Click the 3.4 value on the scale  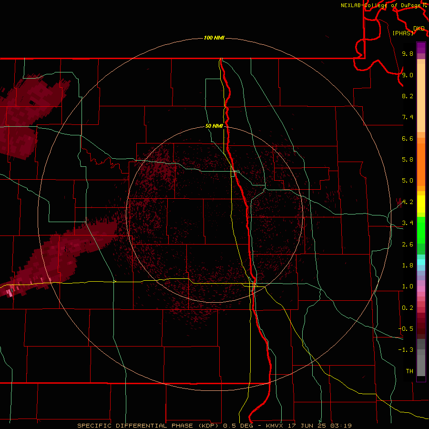click(x=408, y=223)
